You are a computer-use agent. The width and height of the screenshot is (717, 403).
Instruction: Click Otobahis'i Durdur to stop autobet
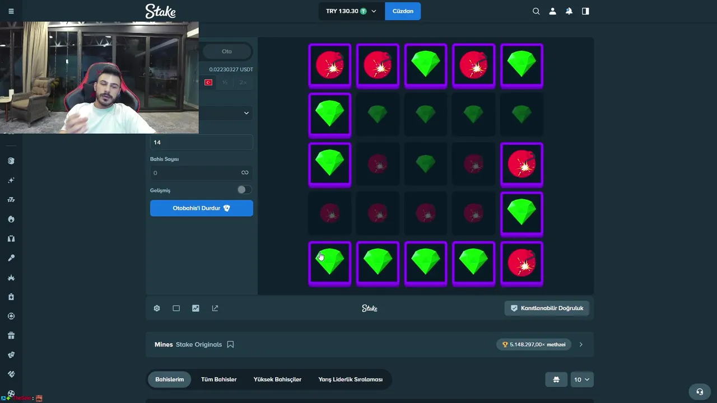point(202,208)
